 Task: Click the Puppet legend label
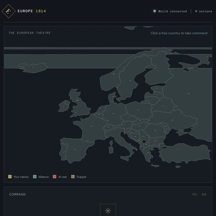click(x=81, y=177)
